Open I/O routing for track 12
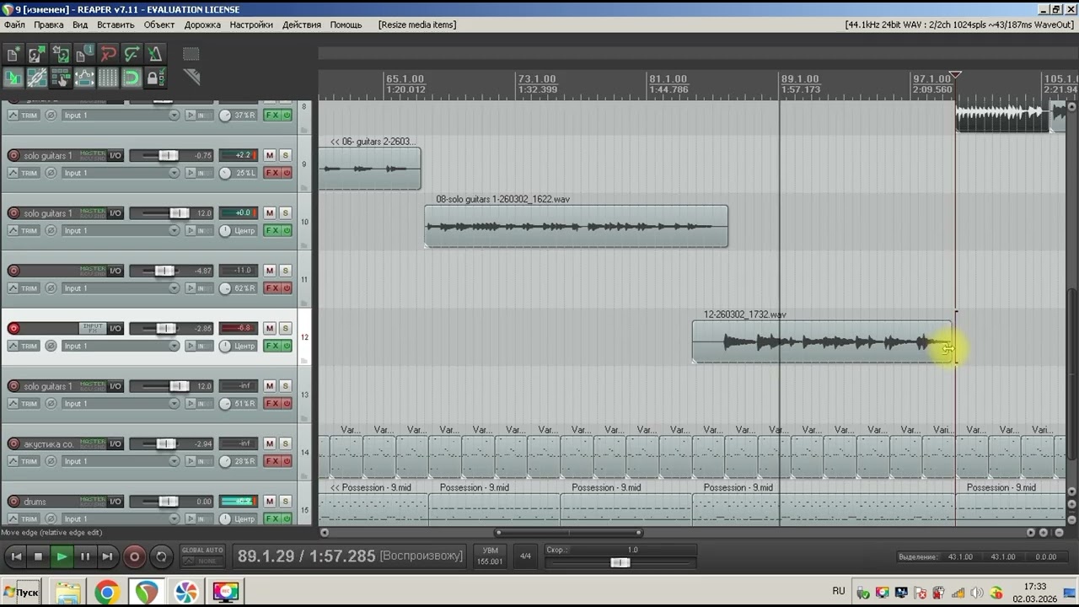 click(115, 329)
